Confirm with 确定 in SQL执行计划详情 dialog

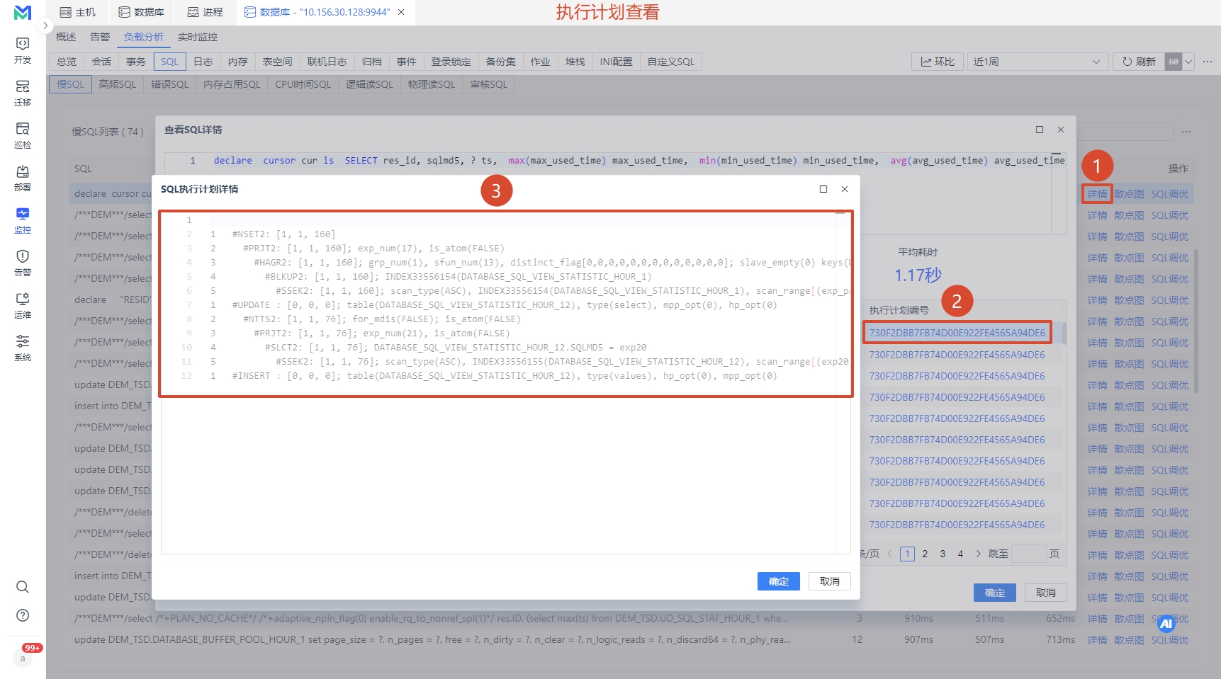pos(779,581)
